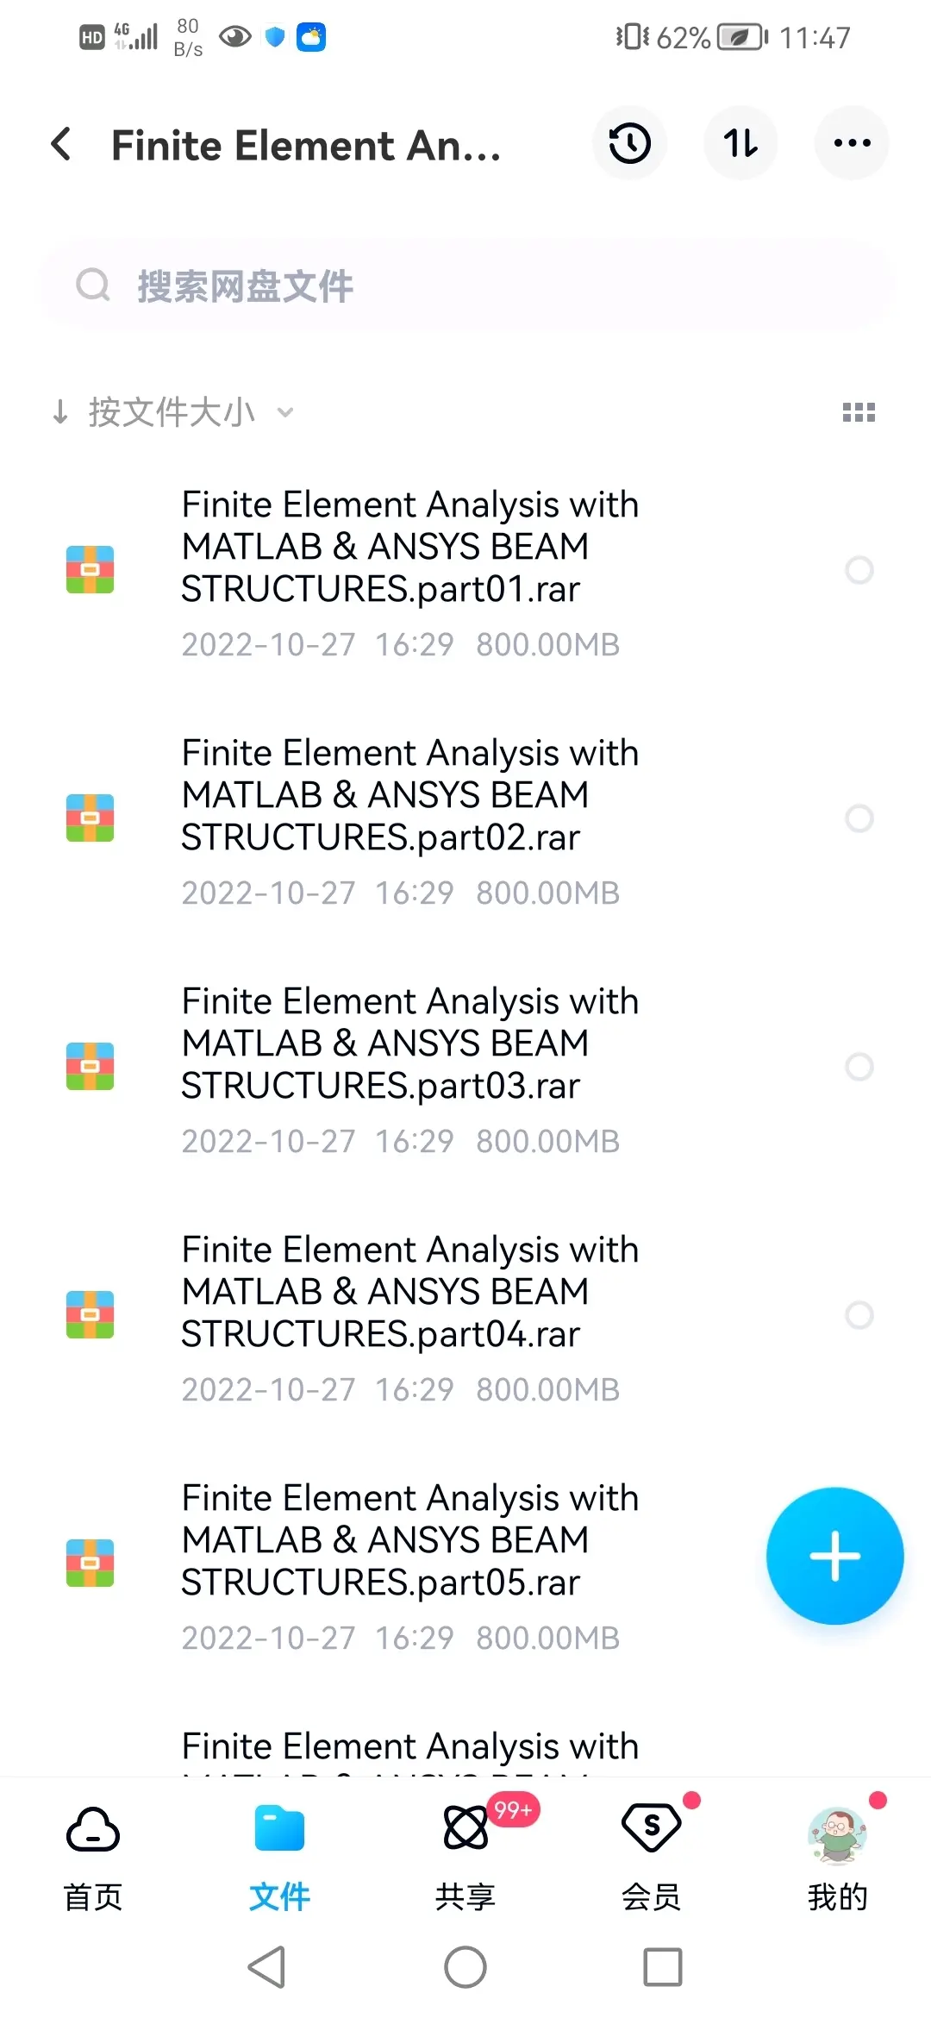Open the three-dots more options menu
The width and height of the screenshot is (931, 2018).
tap(852, 143)
